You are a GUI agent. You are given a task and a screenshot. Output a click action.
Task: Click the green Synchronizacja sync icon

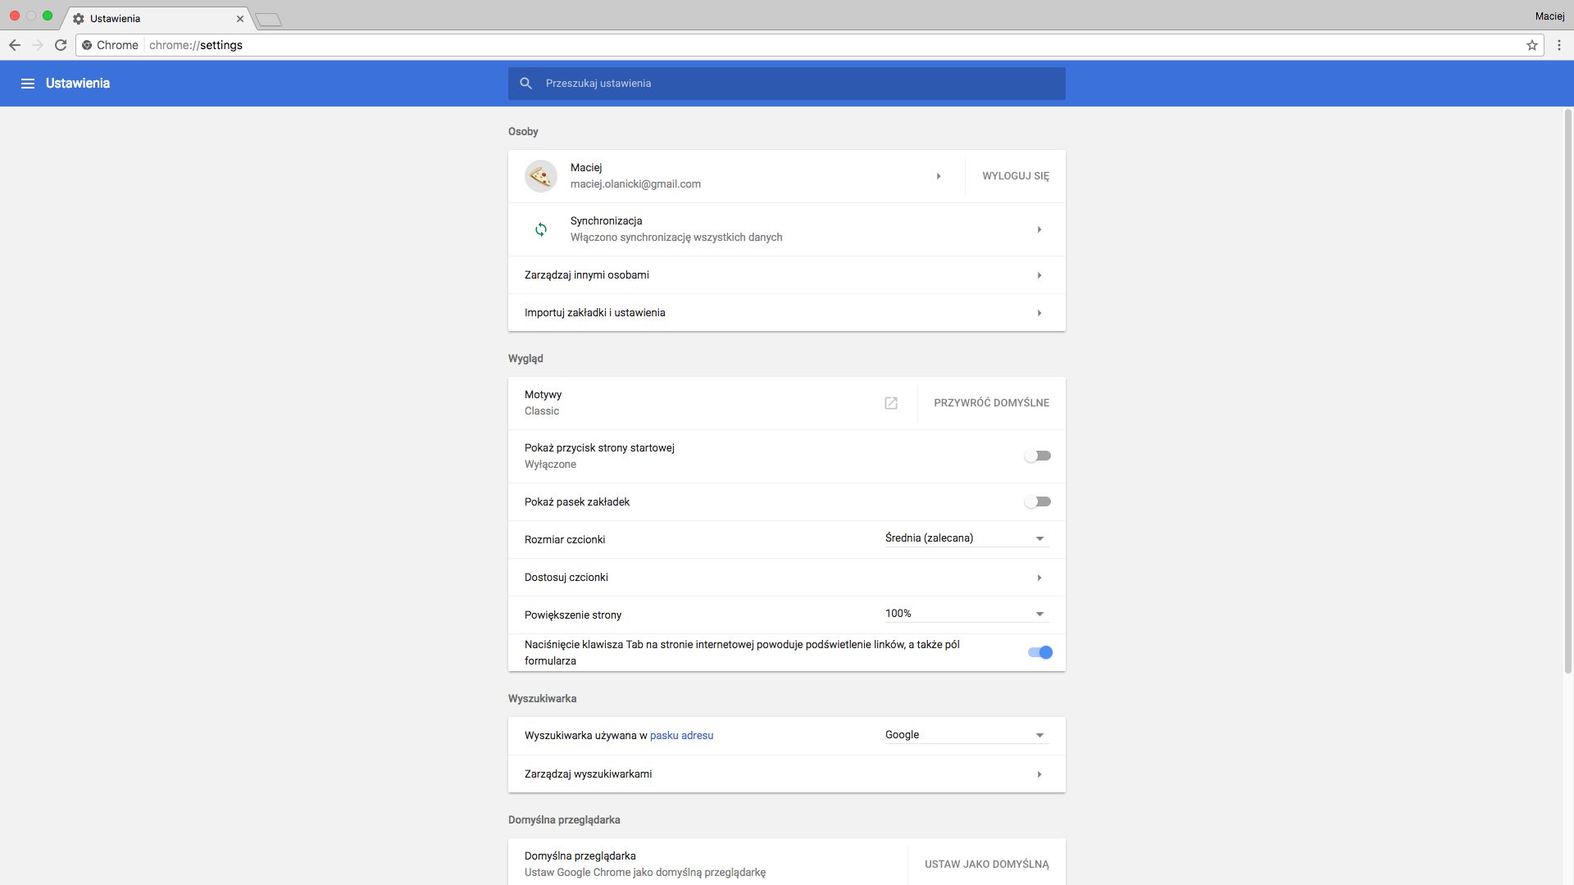[x=541, y=229]
